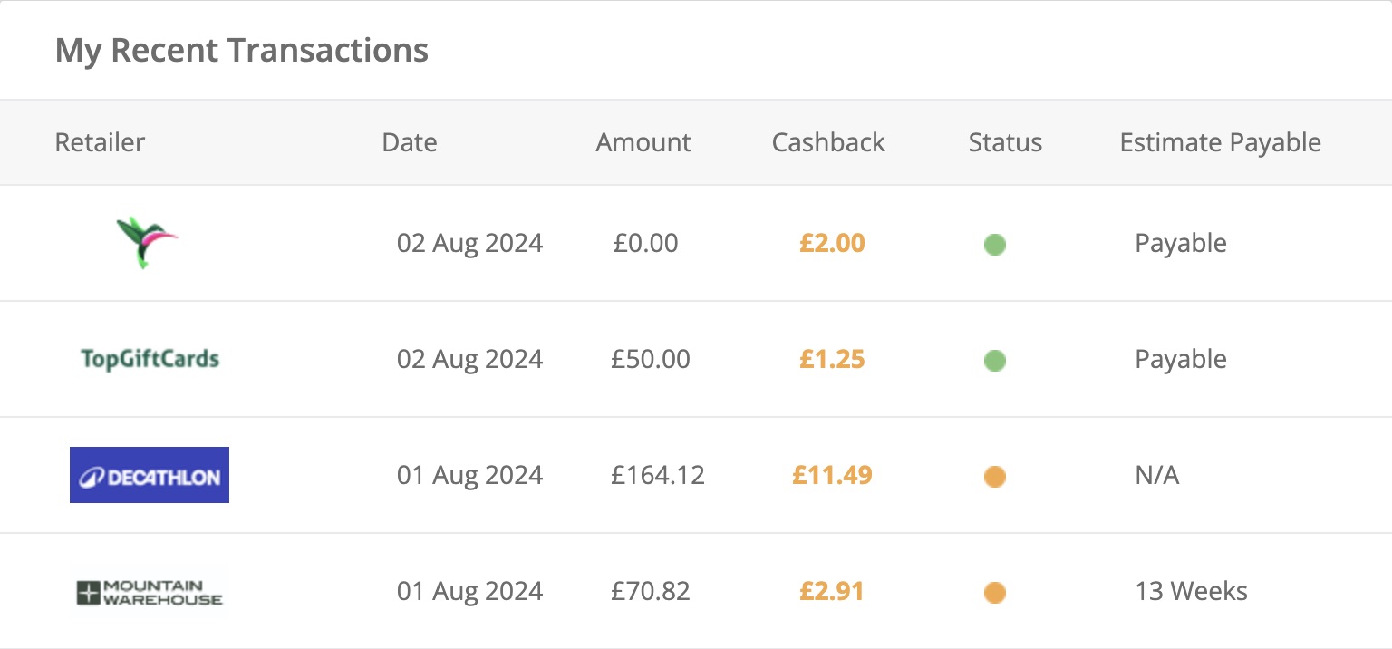Select the £11.49 cashback value

point(831,475)
